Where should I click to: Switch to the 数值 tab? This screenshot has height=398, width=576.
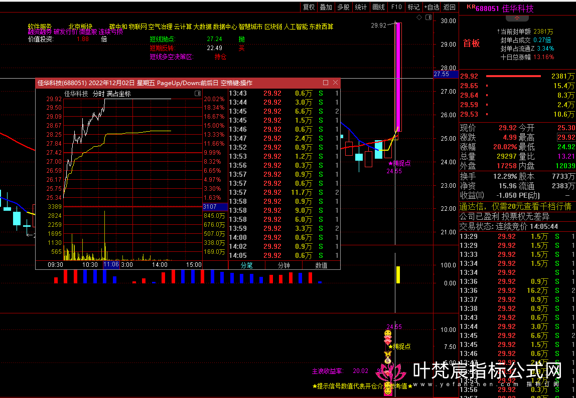pos(321,265)
